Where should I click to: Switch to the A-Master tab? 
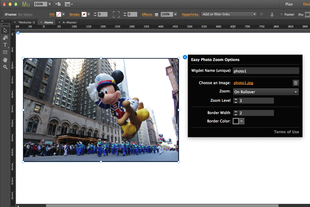69,22
